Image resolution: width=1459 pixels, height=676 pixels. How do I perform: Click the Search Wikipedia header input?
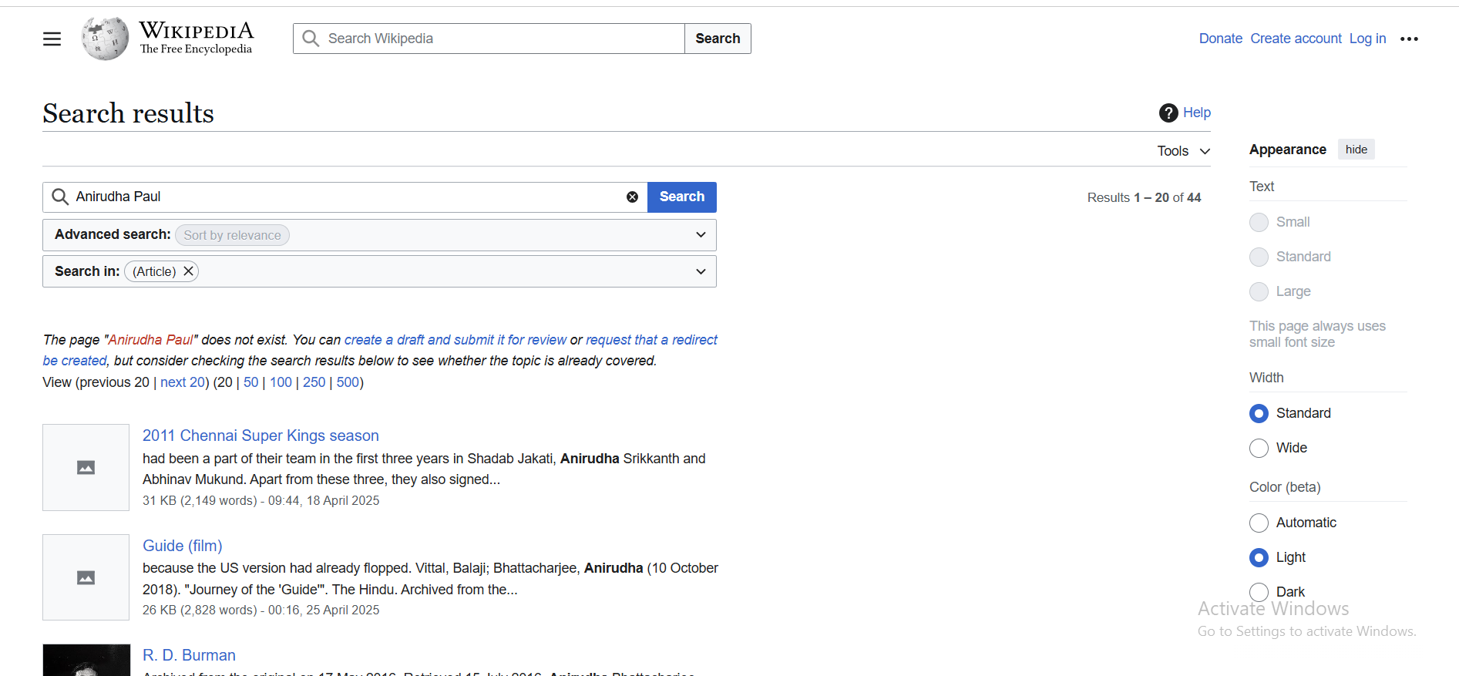click(501, 39)
